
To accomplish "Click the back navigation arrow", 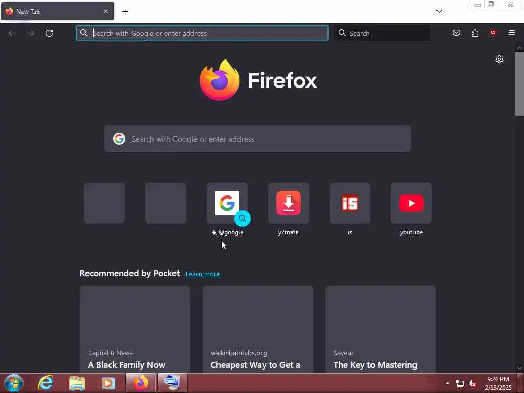I will click(12, 33).
